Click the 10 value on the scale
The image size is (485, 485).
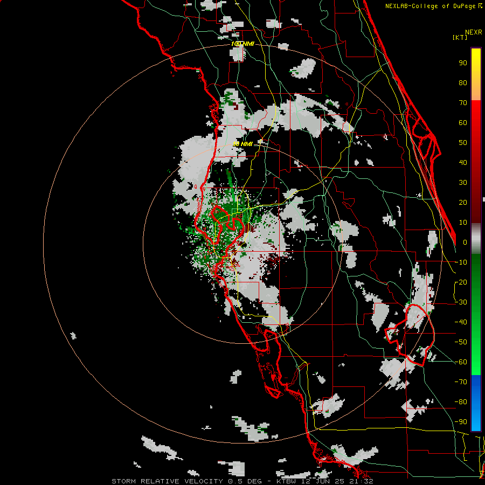pos(463,223)
